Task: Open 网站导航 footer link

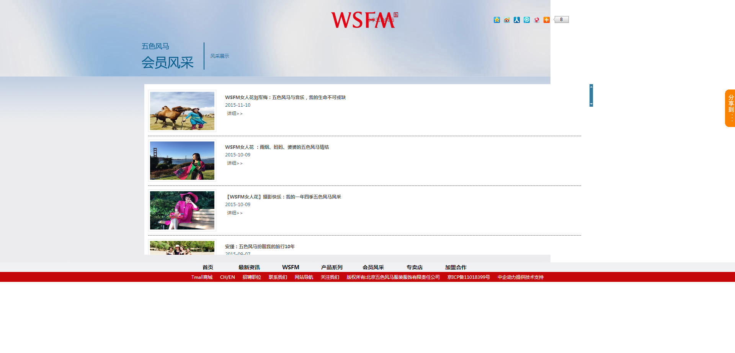Action: pos(304,277)
